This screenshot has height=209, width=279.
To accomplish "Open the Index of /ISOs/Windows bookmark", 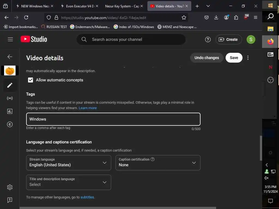I will click(x=134, y=27).
